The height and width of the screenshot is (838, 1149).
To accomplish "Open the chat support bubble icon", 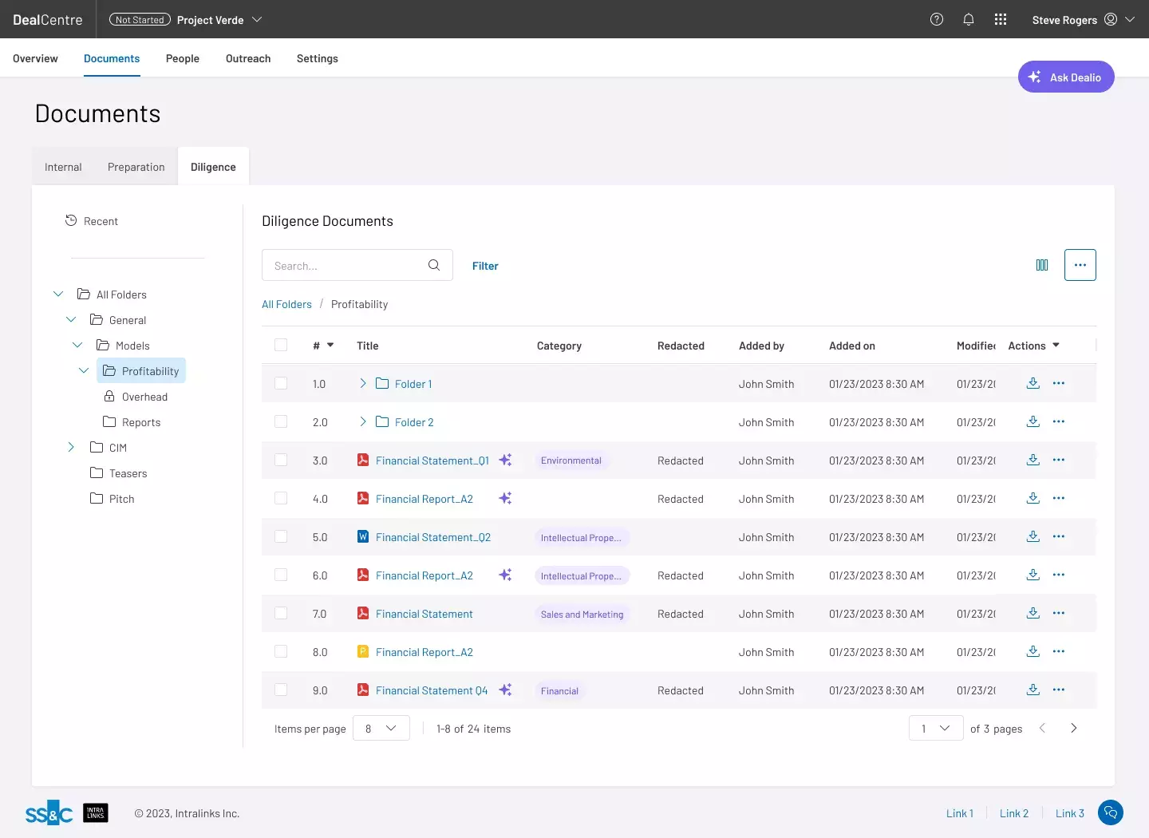I will pos(1111,812).
